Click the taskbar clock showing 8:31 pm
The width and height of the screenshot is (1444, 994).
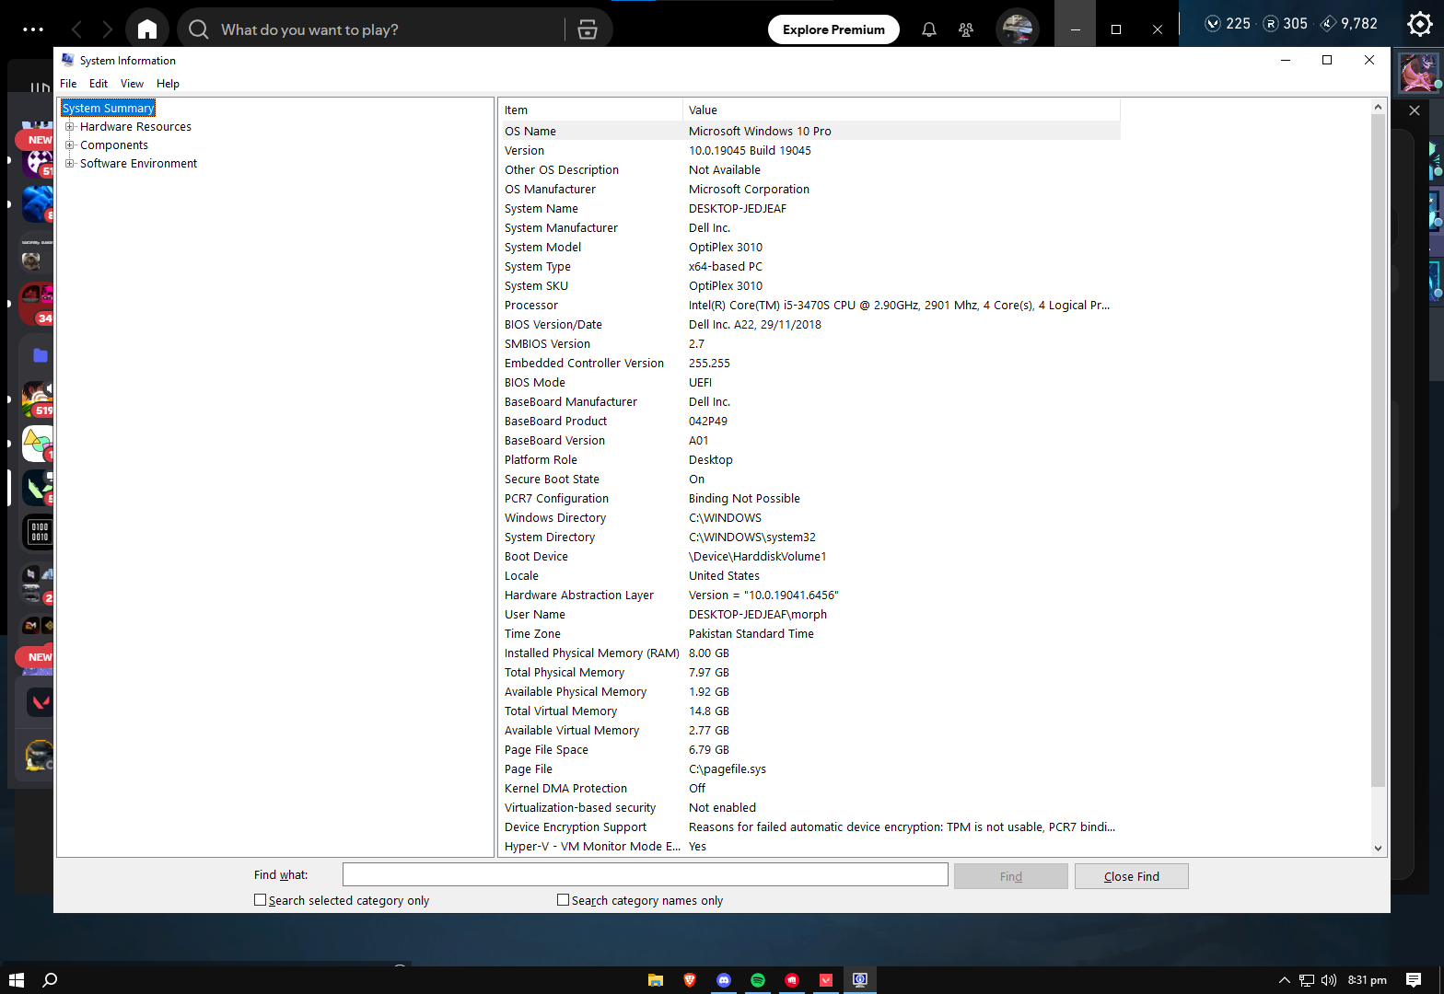(1368, 980)
